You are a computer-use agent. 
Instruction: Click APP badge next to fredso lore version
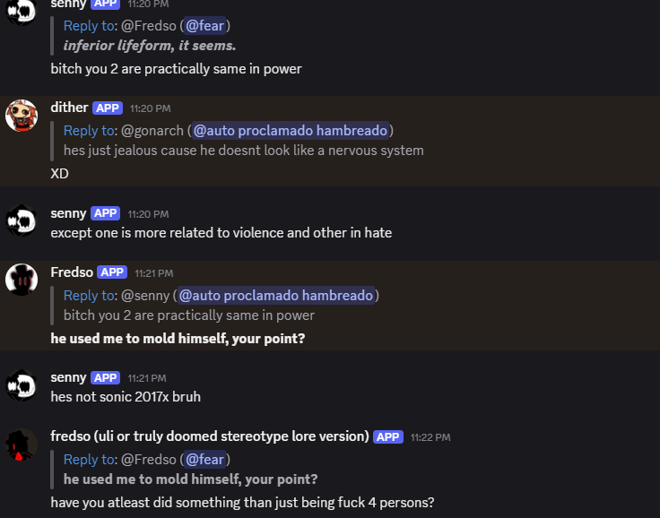click(388, 436)
